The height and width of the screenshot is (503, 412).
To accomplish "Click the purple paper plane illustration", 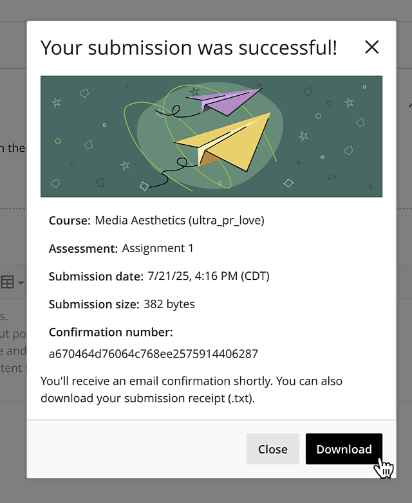I will (227, 101).
